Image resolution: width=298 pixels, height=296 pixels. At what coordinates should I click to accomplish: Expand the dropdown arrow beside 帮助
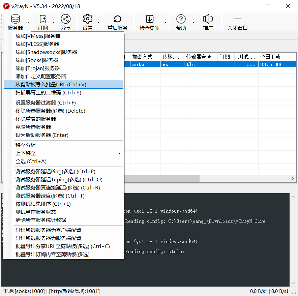(x=193, y=22)
